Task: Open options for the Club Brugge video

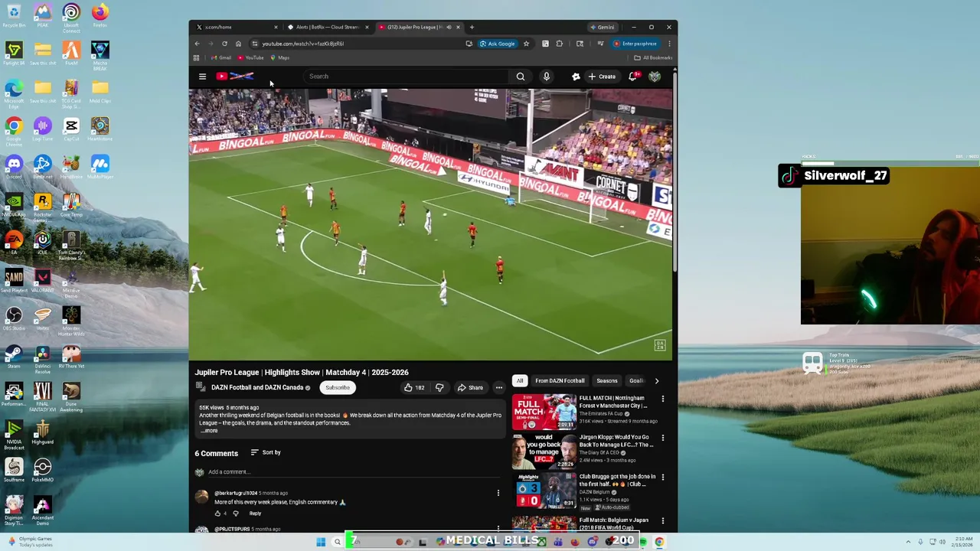Action: 662,477
